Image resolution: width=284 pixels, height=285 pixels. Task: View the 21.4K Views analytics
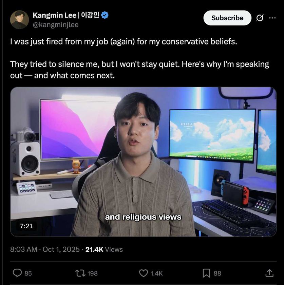[104, 249]
